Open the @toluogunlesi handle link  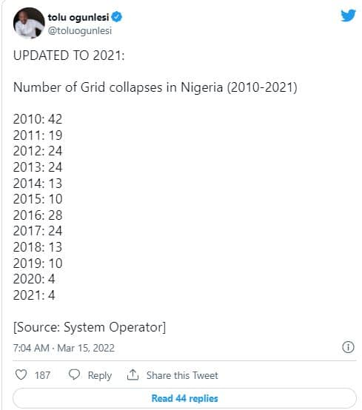click(x=80, y=30)
